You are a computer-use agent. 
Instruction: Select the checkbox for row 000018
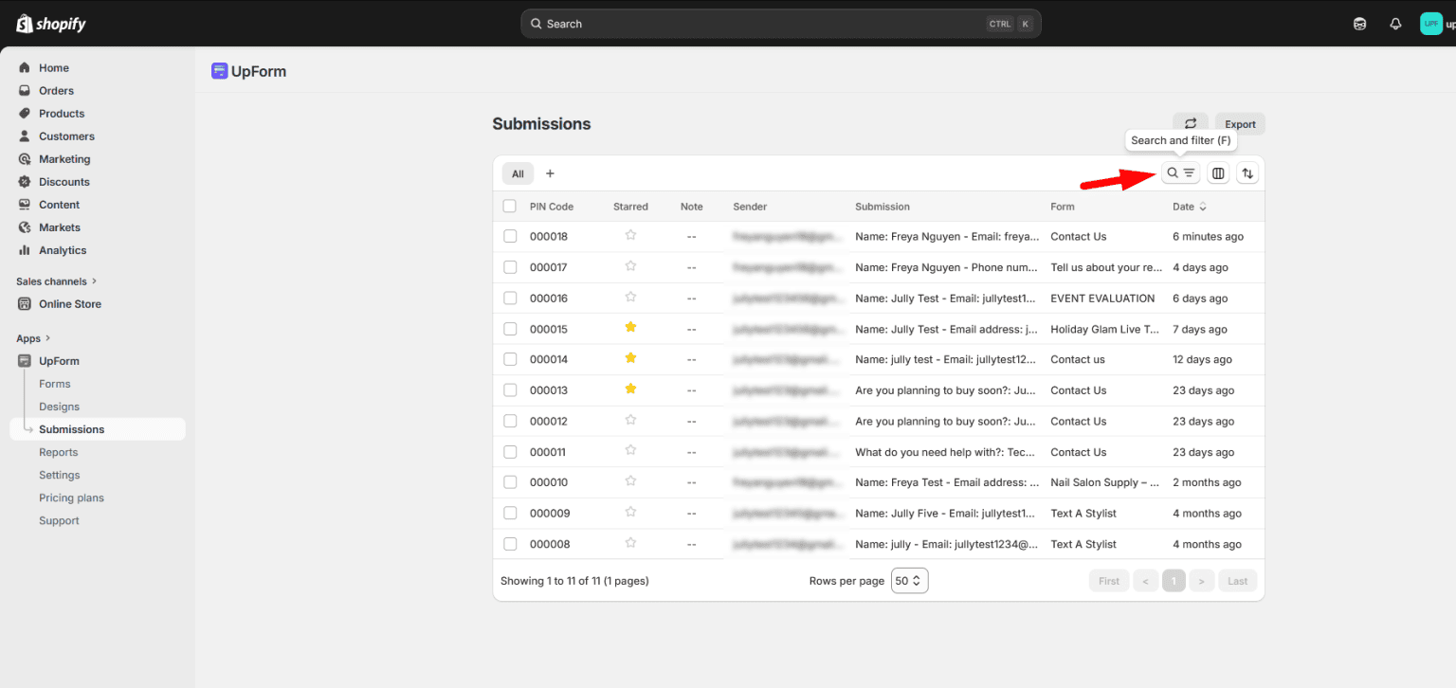(x=510, y=236)
